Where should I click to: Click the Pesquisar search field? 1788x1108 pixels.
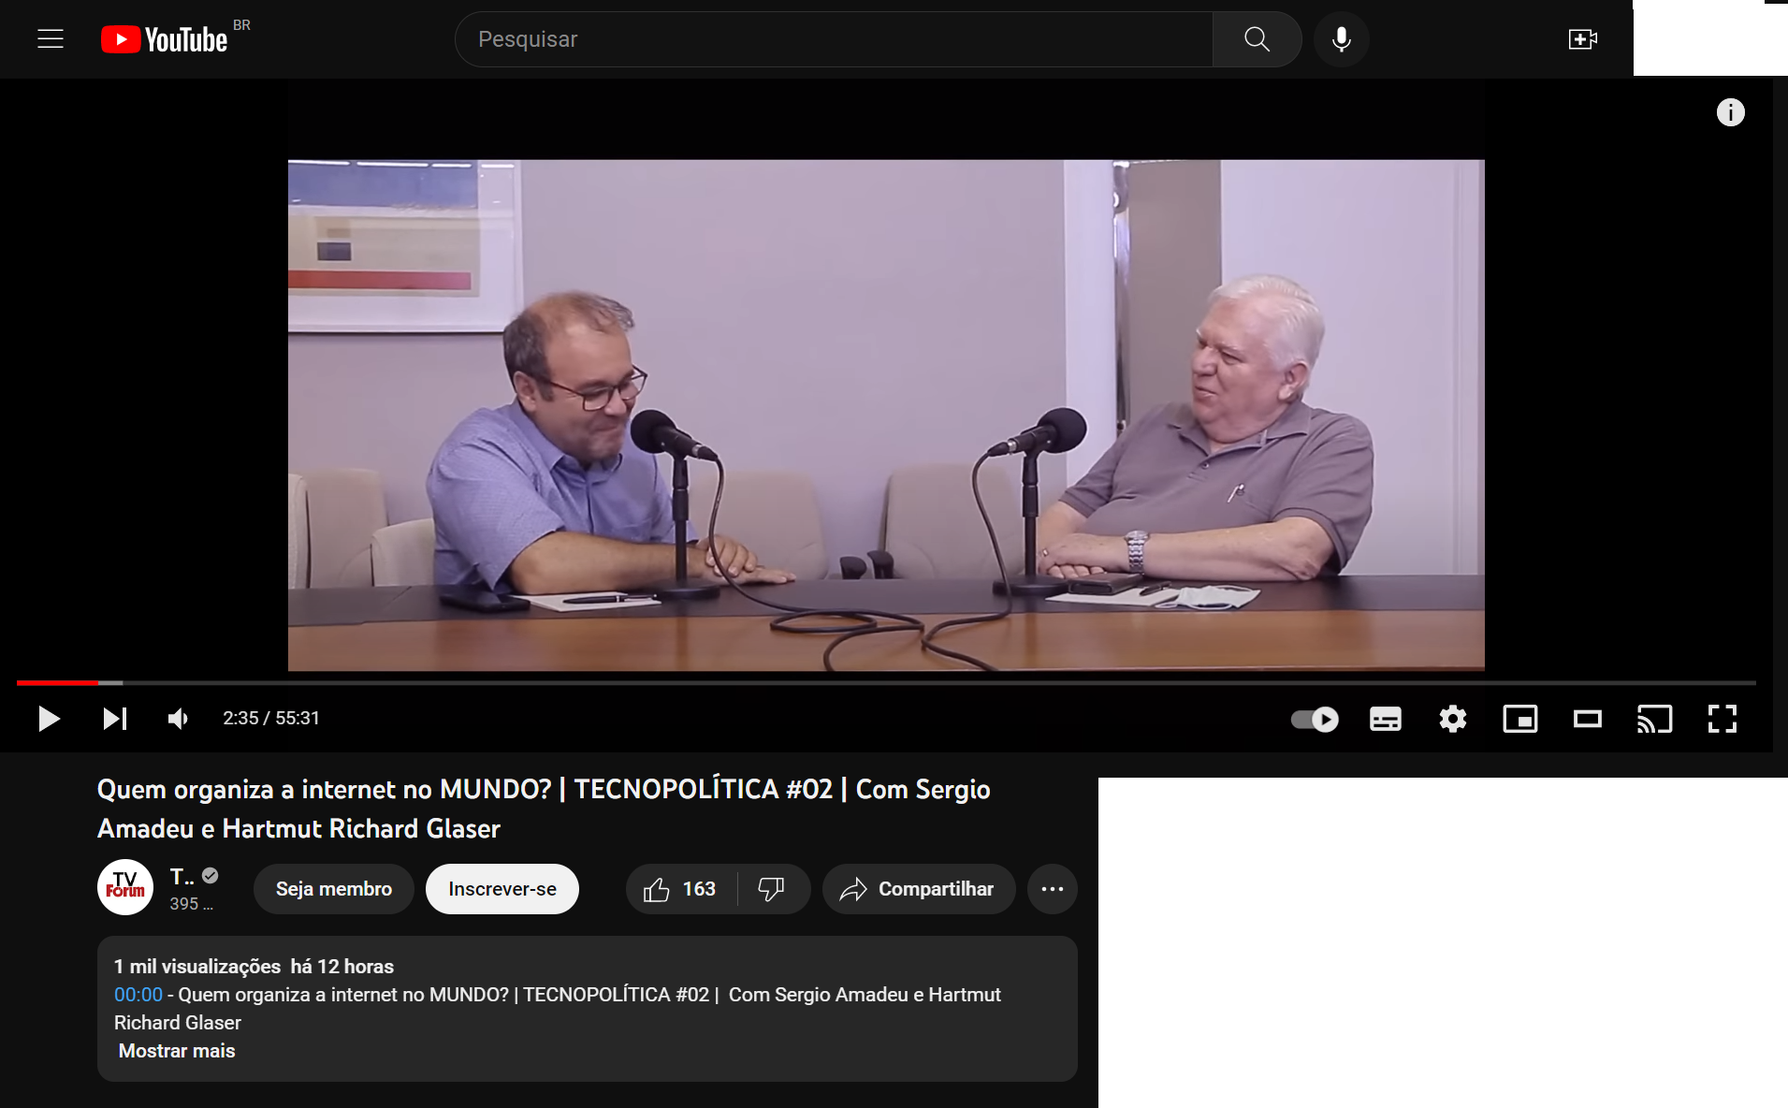click(833, 39)
